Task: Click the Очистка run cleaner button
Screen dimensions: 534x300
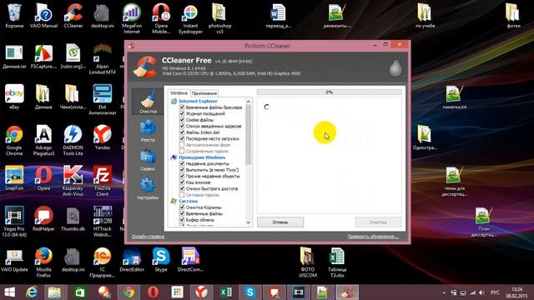Action: coord(378,222)
